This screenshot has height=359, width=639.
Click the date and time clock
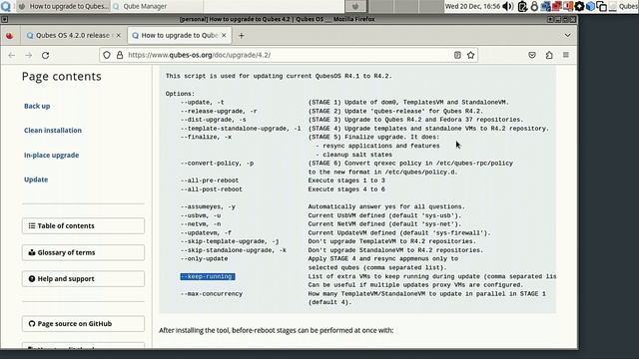click(x=472, y=6)
